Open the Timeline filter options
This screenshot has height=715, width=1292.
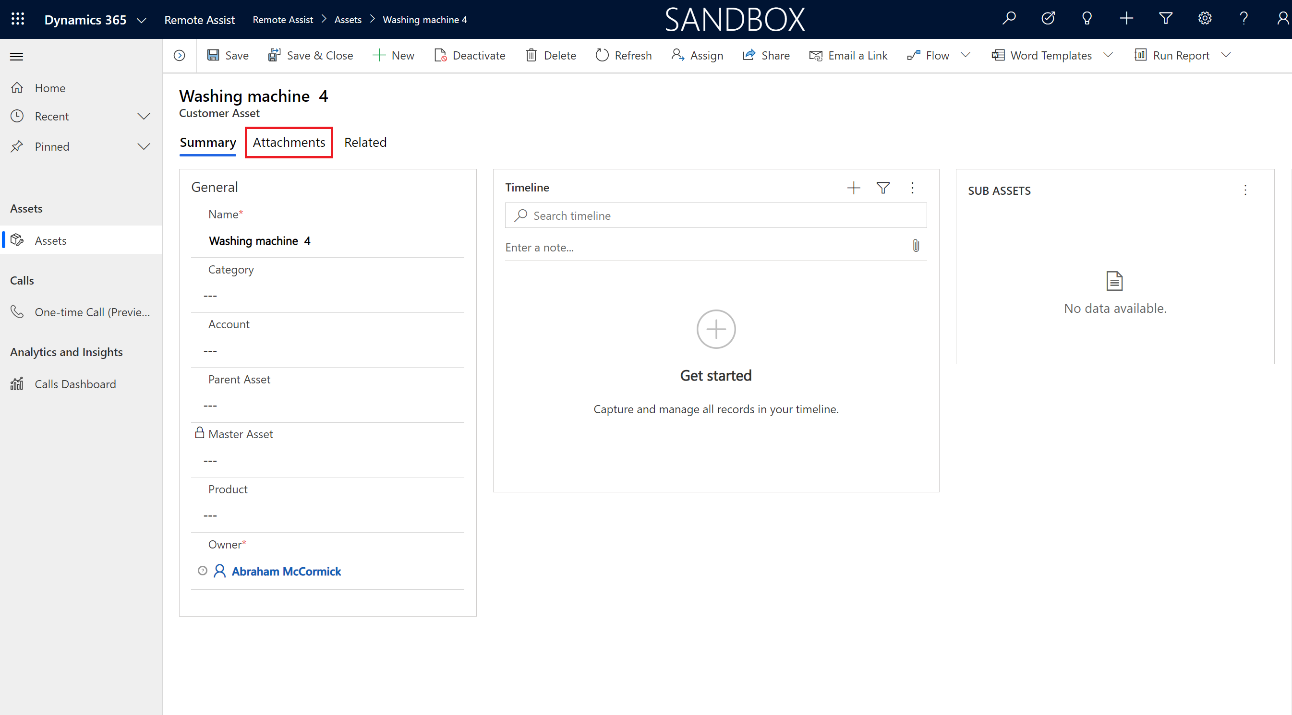[883, 187]
